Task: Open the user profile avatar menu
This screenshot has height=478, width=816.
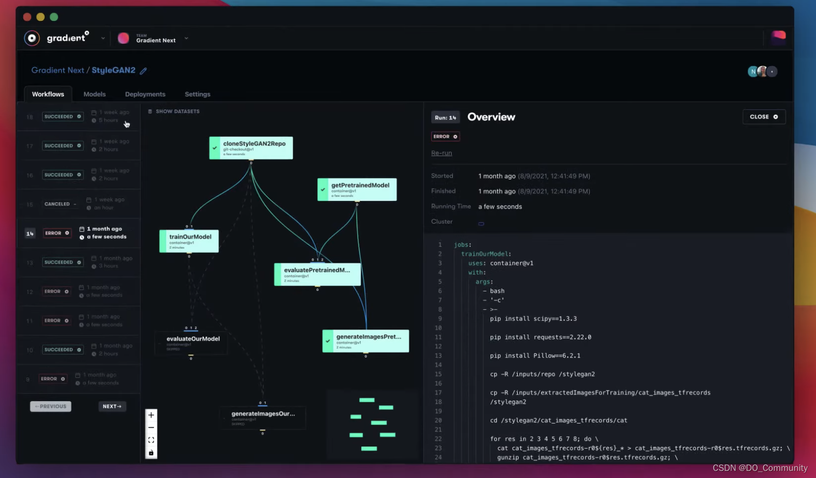Action: (x=778, y=38)
